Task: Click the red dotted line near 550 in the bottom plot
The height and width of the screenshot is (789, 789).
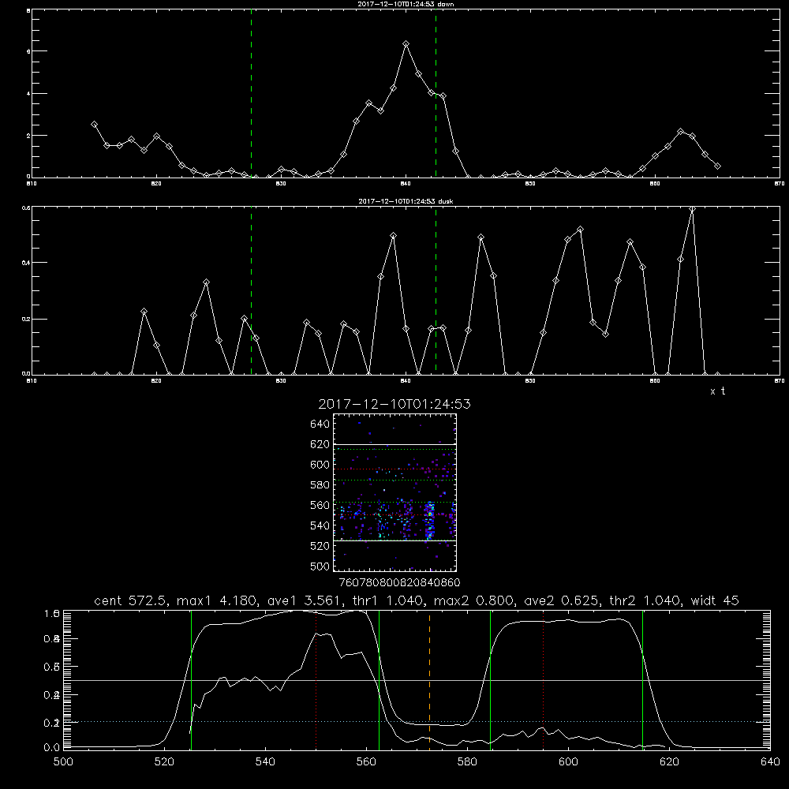Action: coord(316,679)
